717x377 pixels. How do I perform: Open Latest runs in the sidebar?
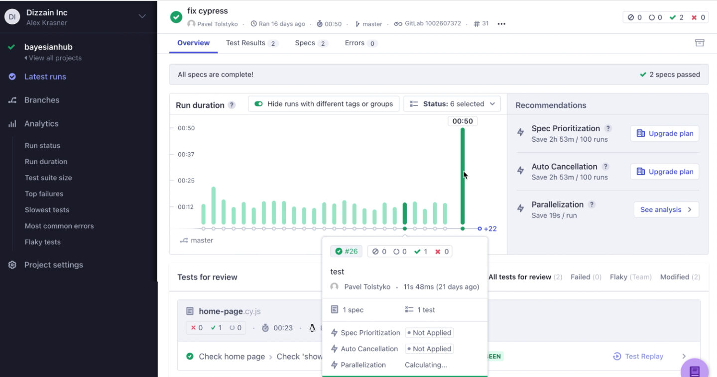[x=45, y=77]
